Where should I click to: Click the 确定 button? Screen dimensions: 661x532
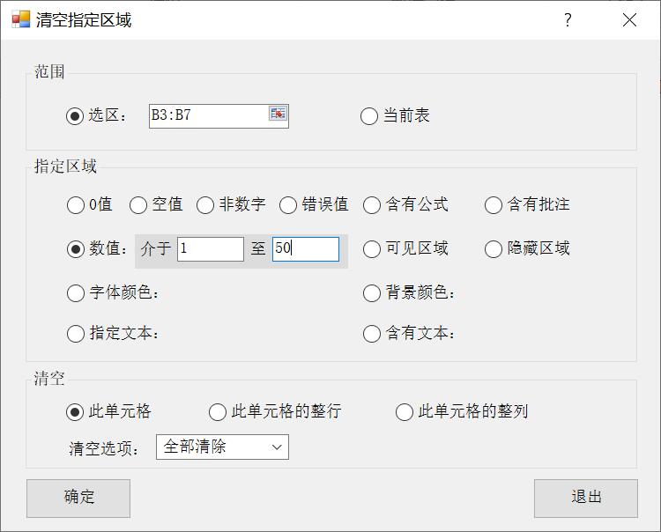(78, 499)
